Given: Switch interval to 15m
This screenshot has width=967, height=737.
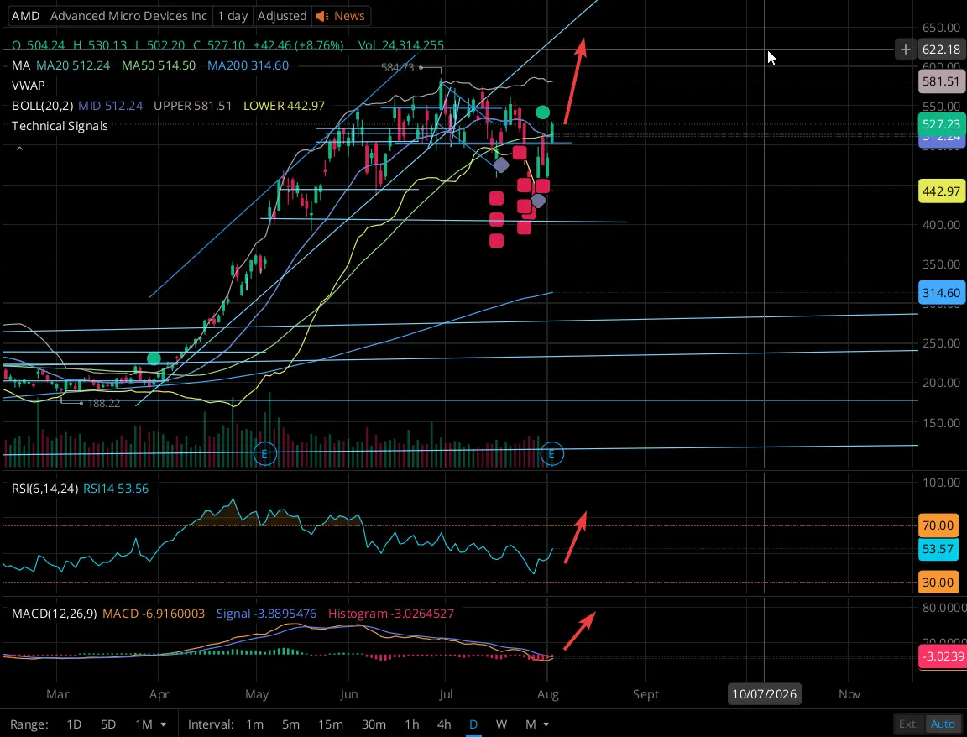Looking at the screenshot, I should 331,724.
